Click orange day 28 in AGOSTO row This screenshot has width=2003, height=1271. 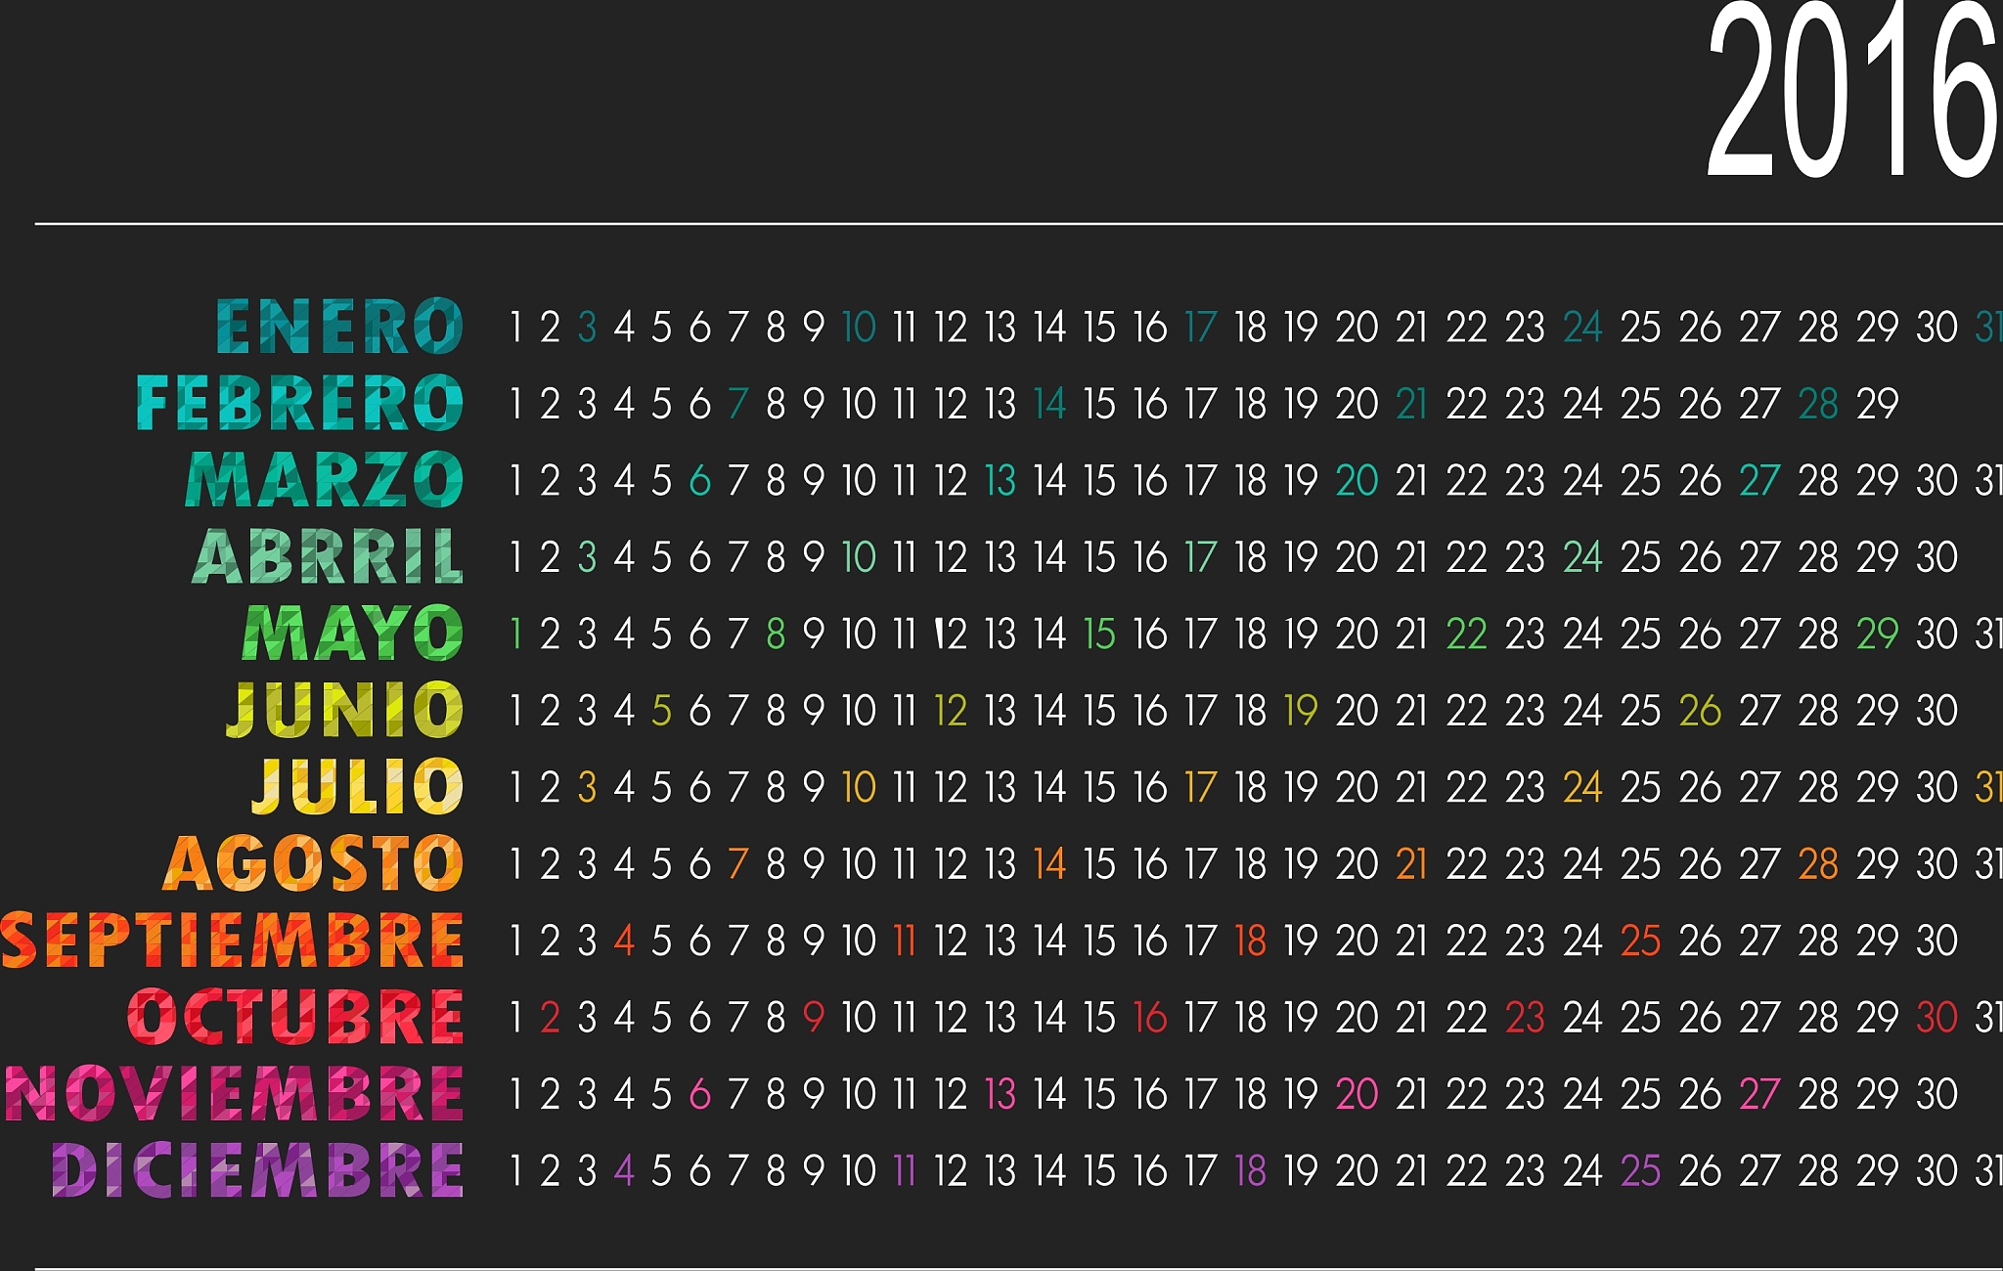tap(1818, 864)
